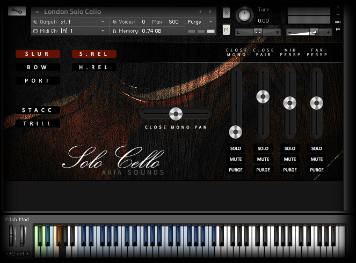Click the Mod wheel

[x=23, y=235]
